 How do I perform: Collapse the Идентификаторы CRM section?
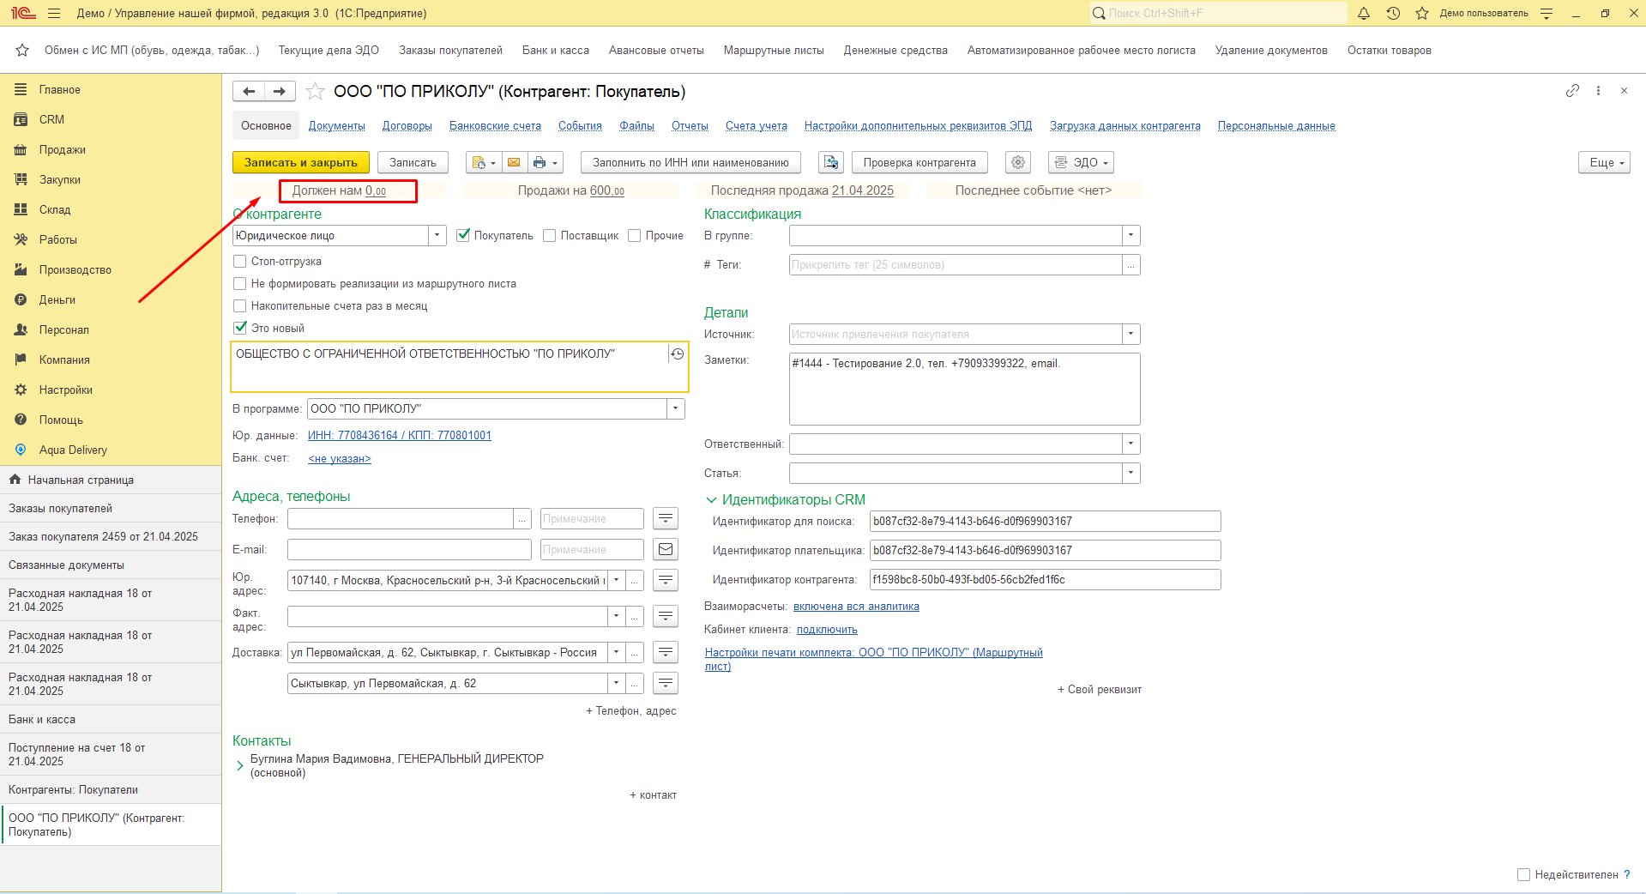coord(711,499)
